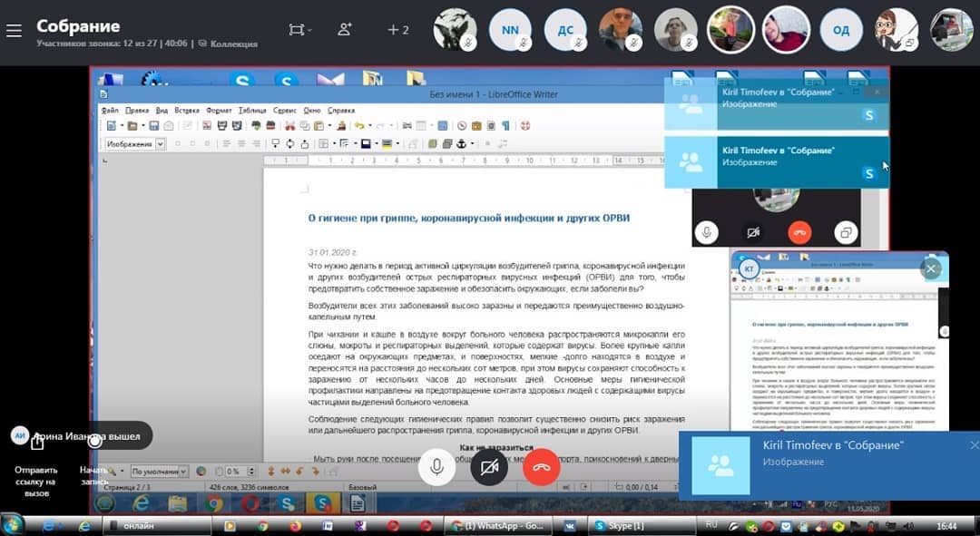Add people to the call
Screen dimensions: 980x536
(x=345, y=29)
